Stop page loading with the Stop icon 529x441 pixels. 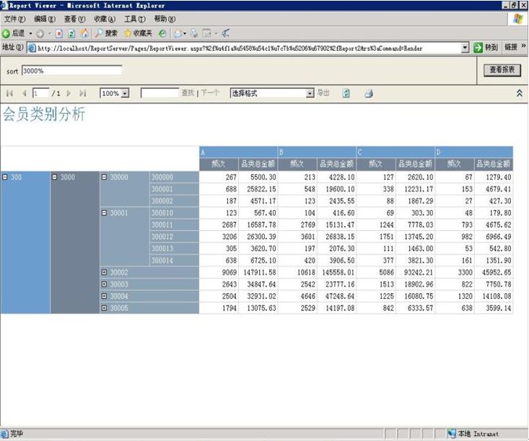59,33
